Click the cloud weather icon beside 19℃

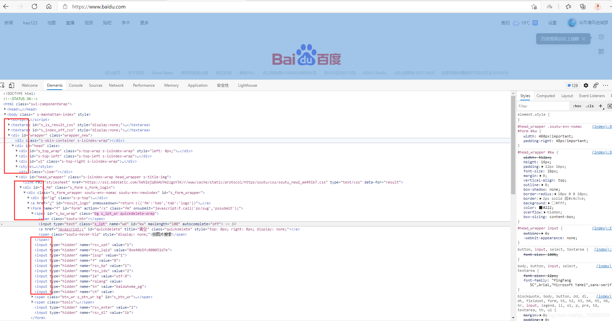[516, 23]
